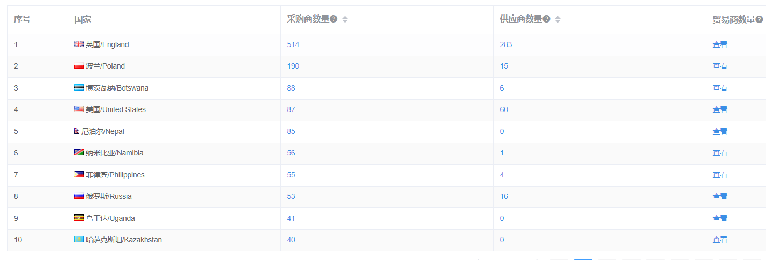
Task: Click country name 菲律宾/Philippines
Action: point(115,175)
